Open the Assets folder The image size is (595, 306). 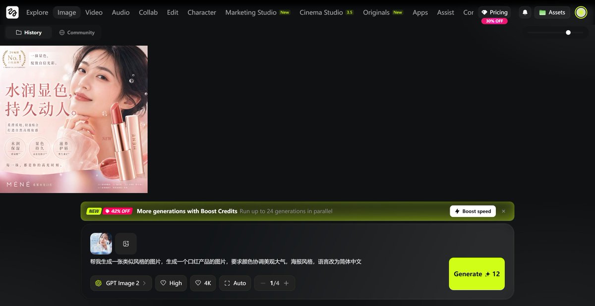pyautogui.click(x=552, y=12)
